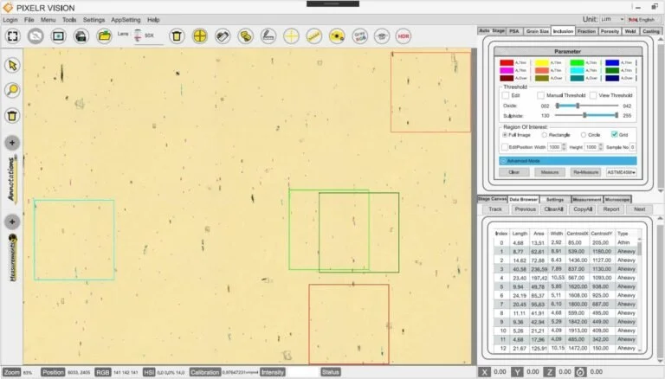Open the Lens 50X dropdown

pos(149,36)
